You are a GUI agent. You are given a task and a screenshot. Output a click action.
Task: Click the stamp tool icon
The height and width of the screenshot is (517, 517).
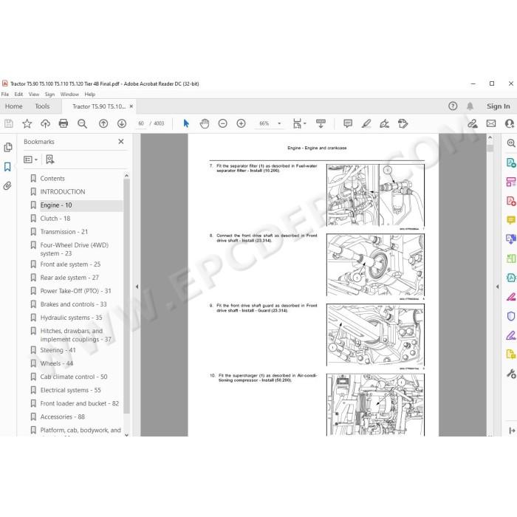coord(403,123)
